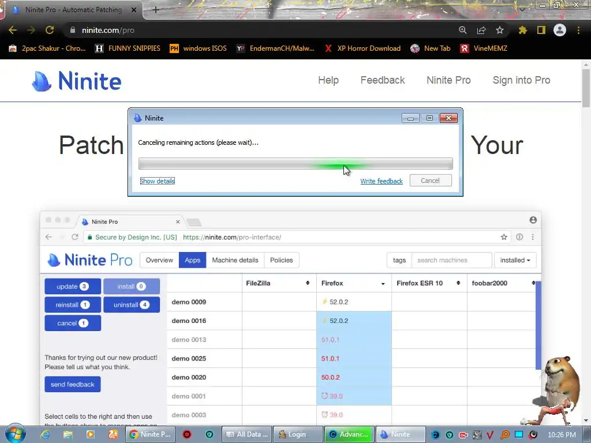Click the reinstall 1 button
Screen dimensions: 591x443
73,305
